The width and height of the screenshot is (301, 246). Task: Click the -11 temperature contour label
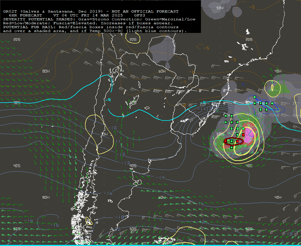116,141
